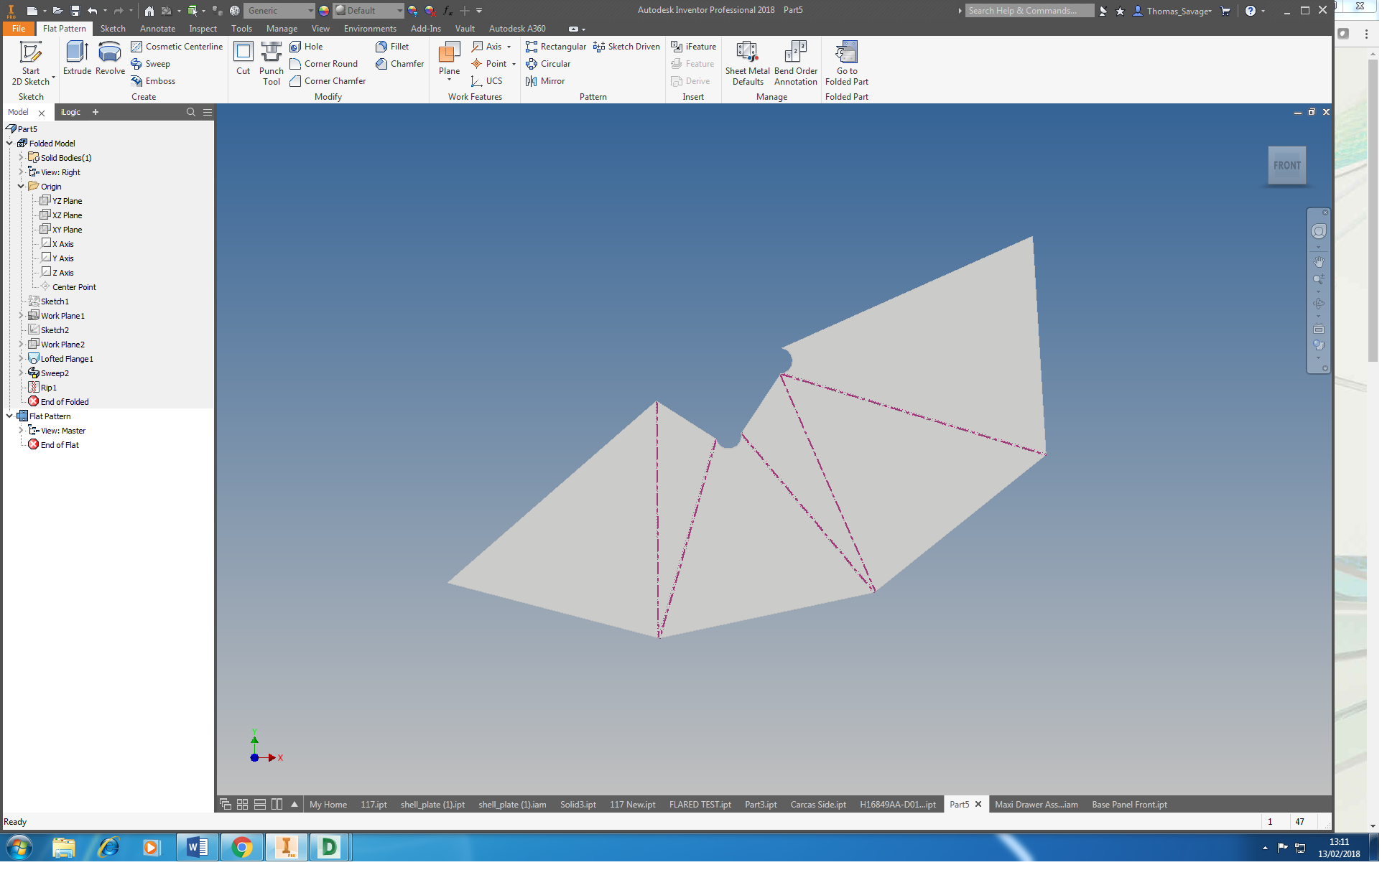This screenshot has height=870, width=1382.
Task: Select the Go to Folded Part tool
Action: click(847, 63)
